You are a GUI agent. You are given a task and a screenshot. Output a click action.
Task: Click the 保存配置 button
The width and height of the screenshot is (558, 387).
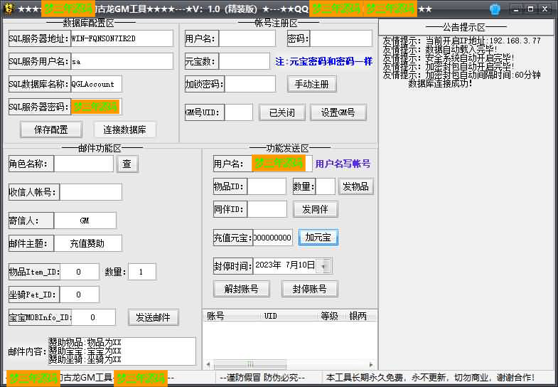point(51,129)
